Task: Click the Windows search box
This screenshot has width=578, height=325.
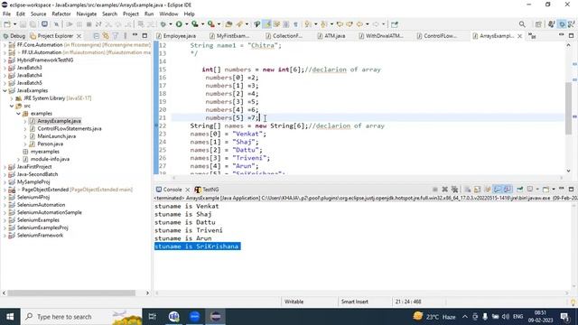Action: [81, 317]
